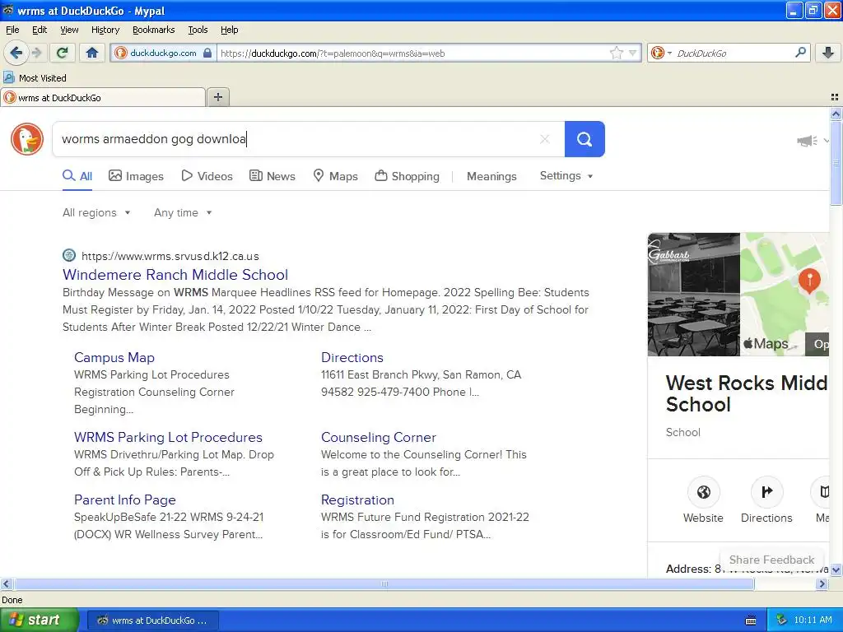The height and width of the screenshot is (632, 843).
Task: Open the Bookmarks menu
Action: [154, 30]
